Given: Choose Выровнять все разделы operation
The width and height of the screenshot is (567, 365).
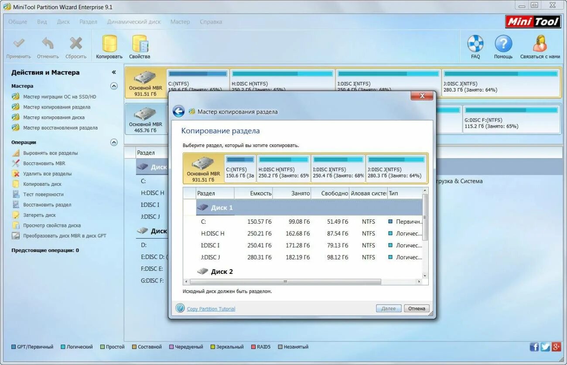Looking at the screenshot, I should point(50,153).
